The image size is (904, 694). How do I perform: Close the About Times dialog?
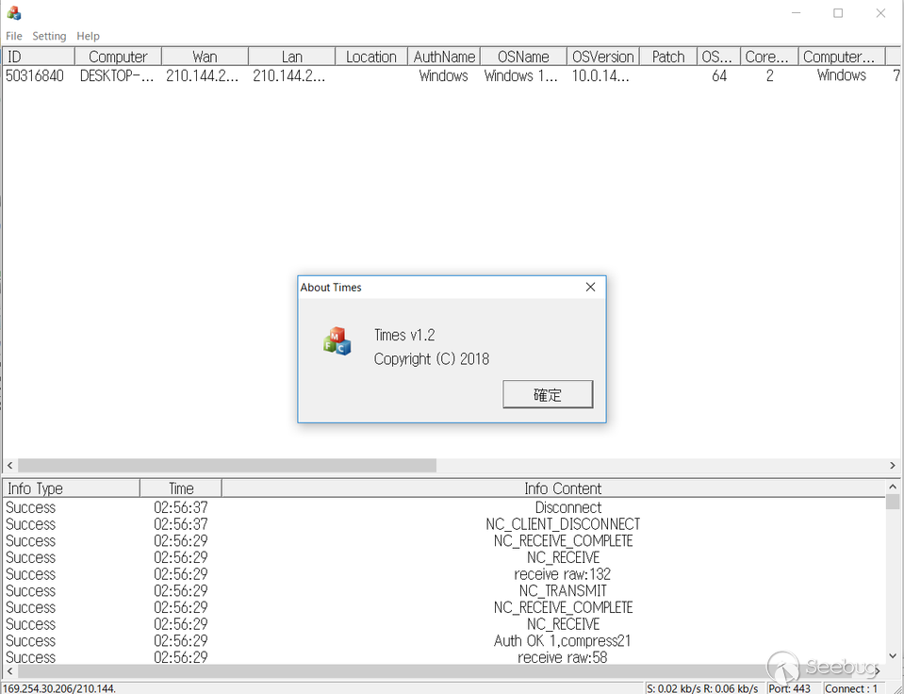590,288
